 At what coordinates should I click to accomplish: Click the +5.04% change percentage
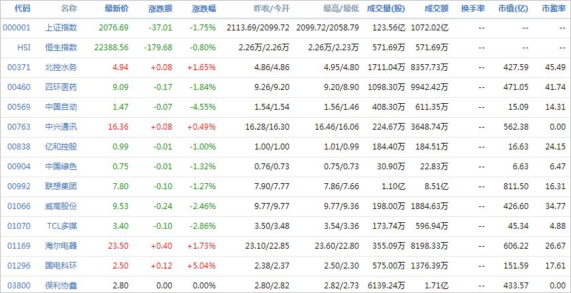(202, 266)
